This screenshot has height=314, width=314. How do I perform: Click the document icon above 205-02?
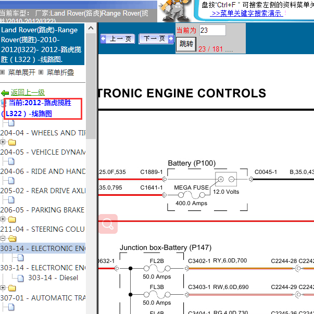[x=11, y=180]
